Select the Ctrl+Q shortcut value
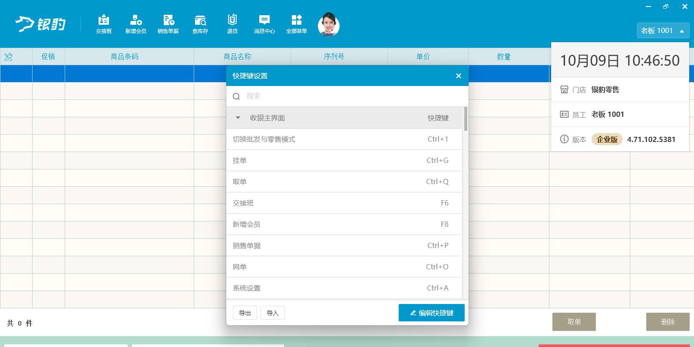Viewport: 694px width, 347px height. 437,182
